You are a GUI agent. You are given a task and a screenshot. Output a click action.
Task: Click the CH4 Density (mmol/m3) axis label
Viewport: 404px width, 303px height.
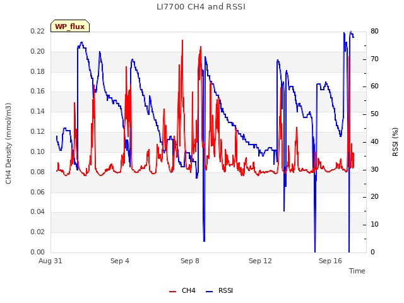coord(8,143)
